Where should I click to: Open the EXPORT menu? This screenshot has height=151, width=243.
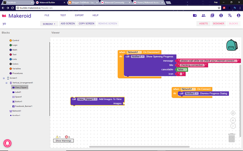click(79, 15)
